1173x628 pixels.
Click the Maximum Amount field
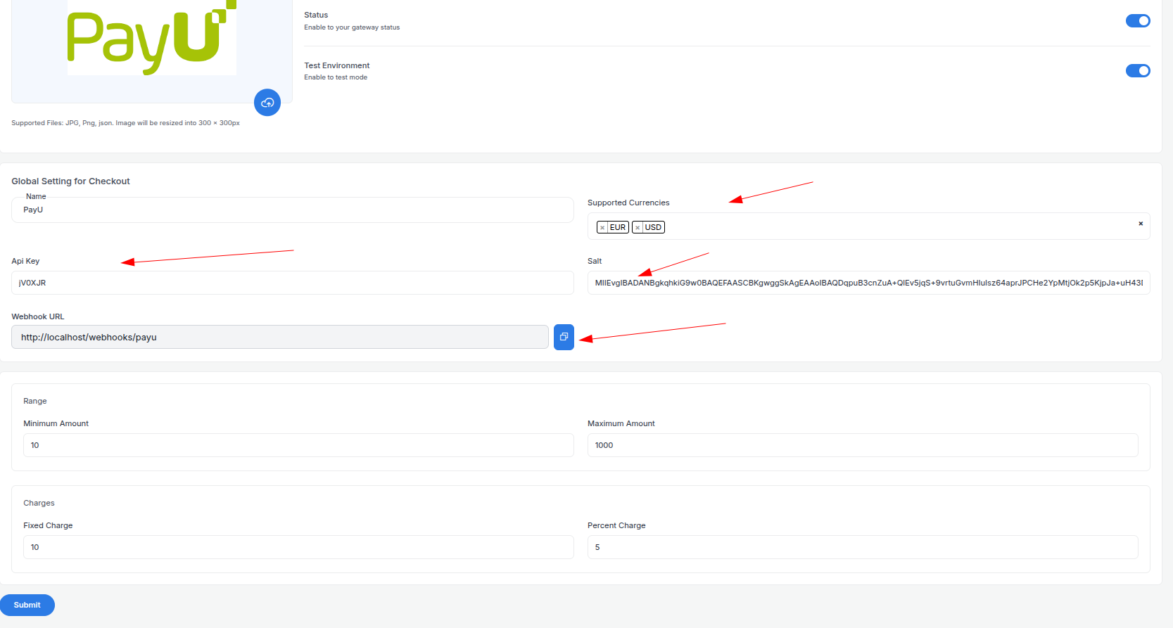click(863, 445)
